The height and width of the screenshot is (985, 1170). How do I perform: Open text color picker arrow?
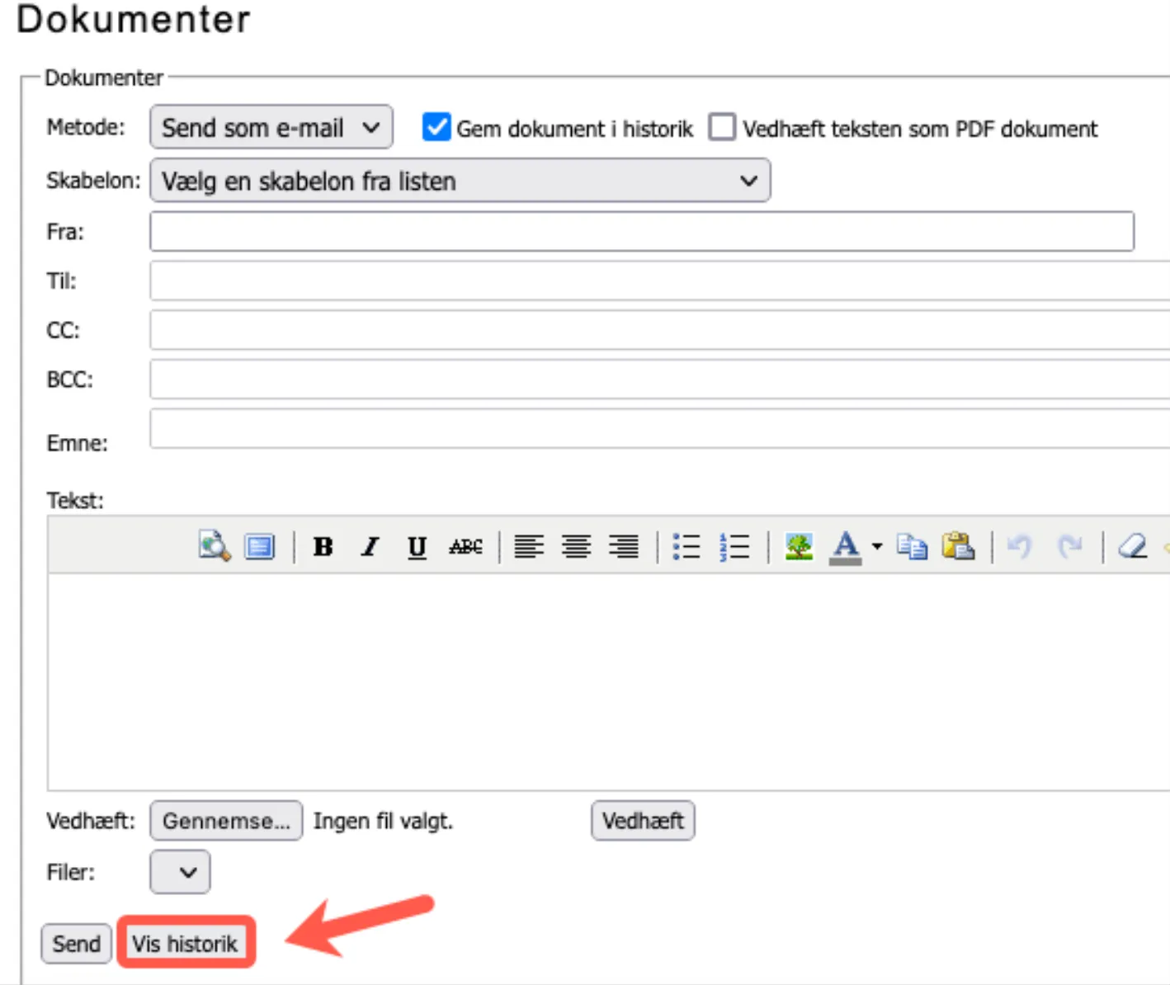click(877, 546)
